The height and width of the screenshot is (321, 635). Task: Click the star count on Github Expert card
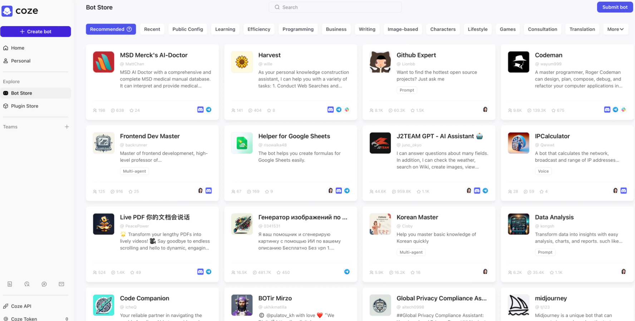click(417, 110)
